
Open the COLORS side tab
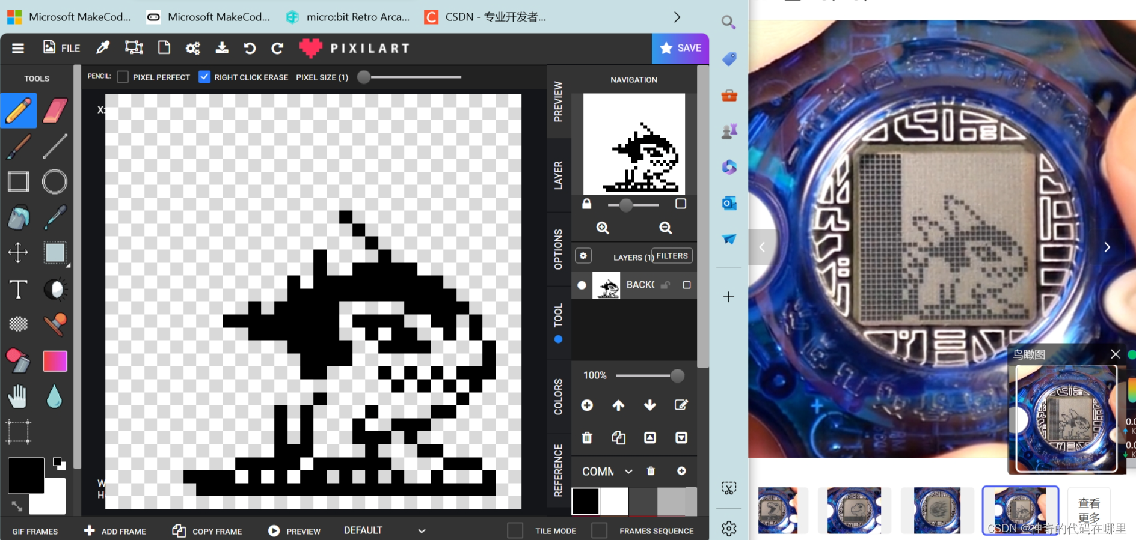point(558,396)
